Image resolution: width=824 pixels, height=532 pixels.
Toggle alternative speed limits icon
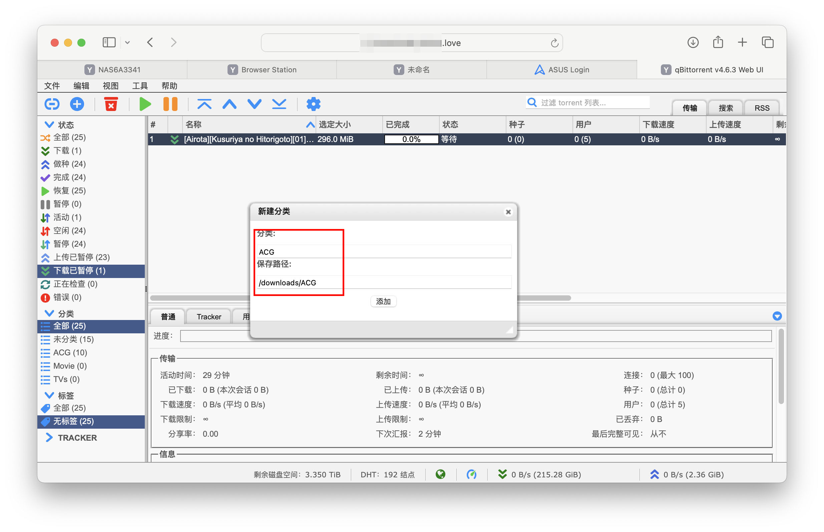tap(471, 474)
